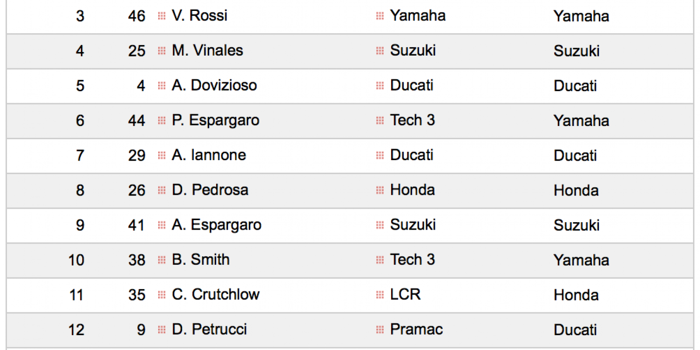Select rider D. Petrucci
Image resolution: width=700 pixels, height=350 pixels.
point(209,329)
